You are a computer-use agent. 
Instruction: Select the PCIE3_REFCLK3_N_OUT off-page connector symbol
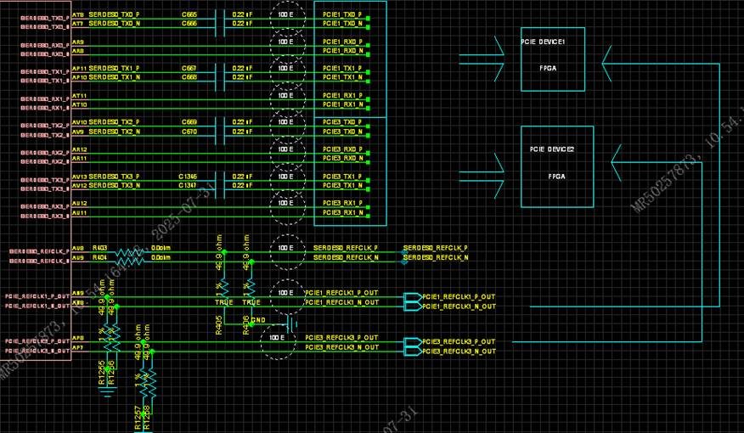click(413, 351)
